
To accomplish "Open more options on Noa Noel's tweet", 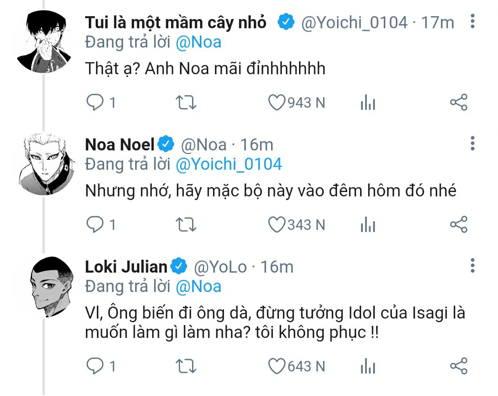I will [x=472, y=143].
